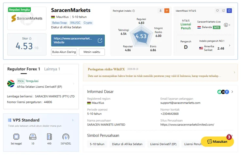Click the SaracenMarkets logo thumbnail
Image resolution: width=241 pixels, height=155 pixels.
27,19
